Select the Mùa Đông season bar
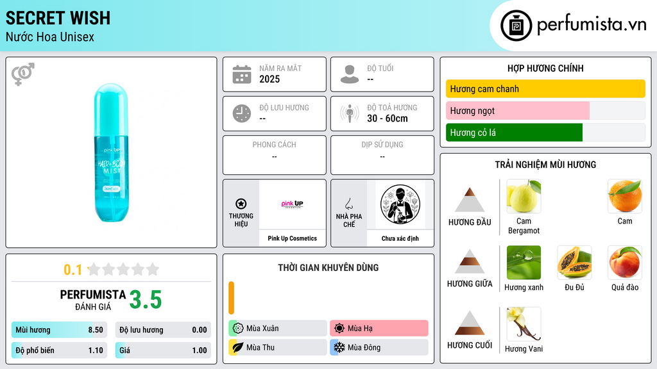657x369 pixels. (x=379, y=347)
